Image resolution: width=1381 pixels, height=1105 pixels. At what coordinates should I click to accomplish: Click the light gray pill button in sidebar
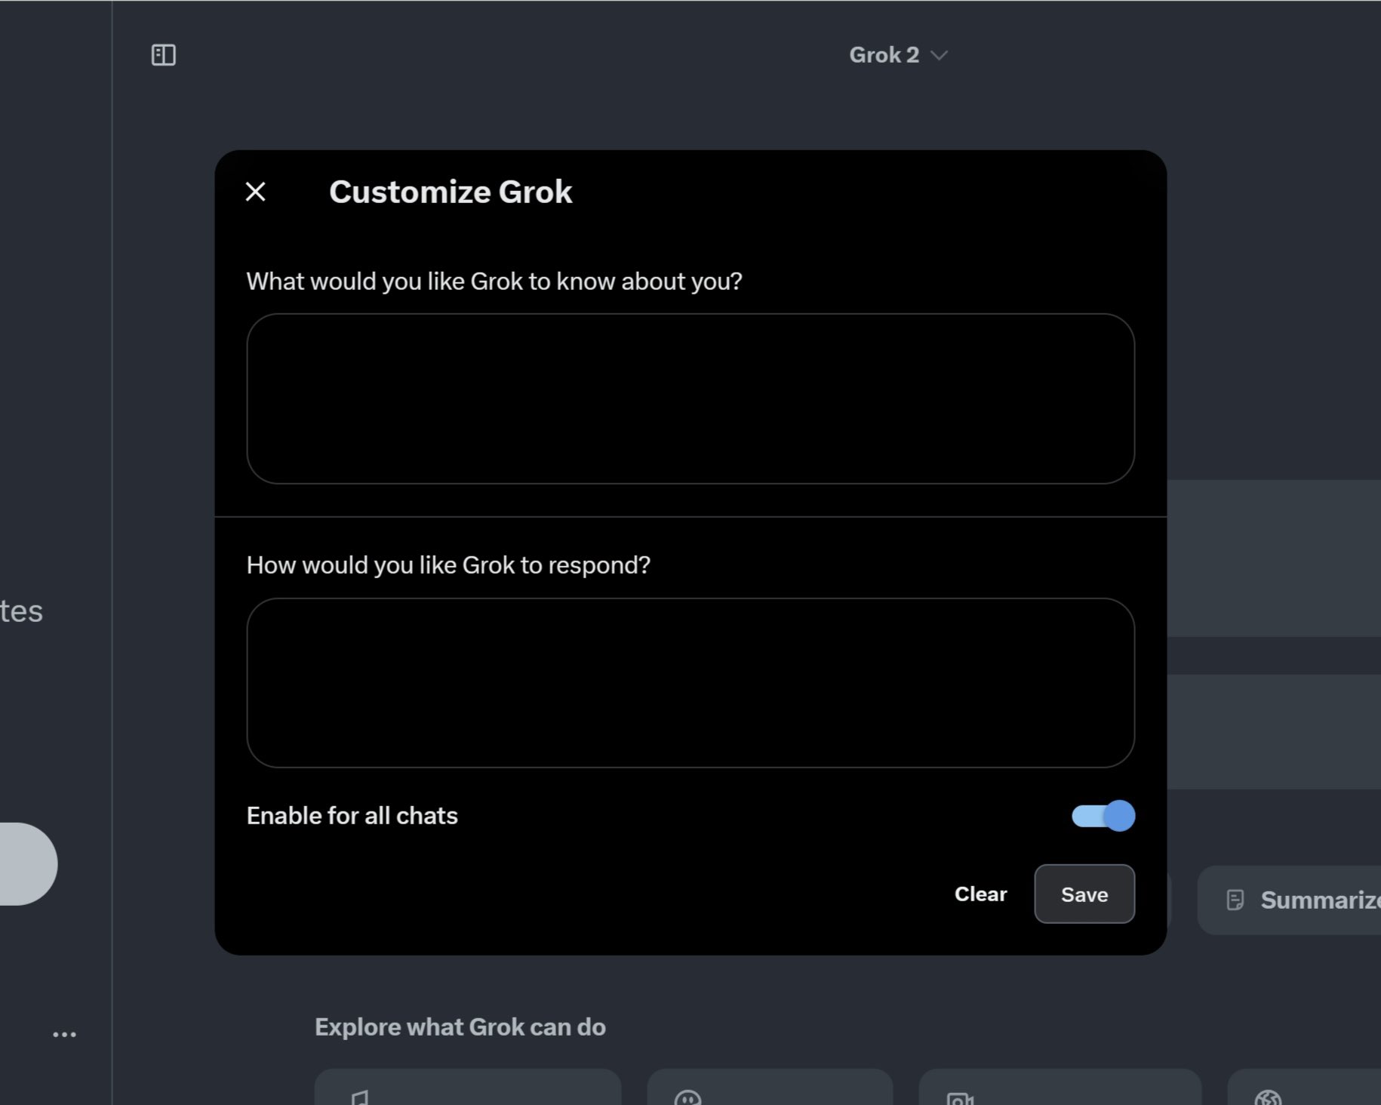[x=26, y=863]
